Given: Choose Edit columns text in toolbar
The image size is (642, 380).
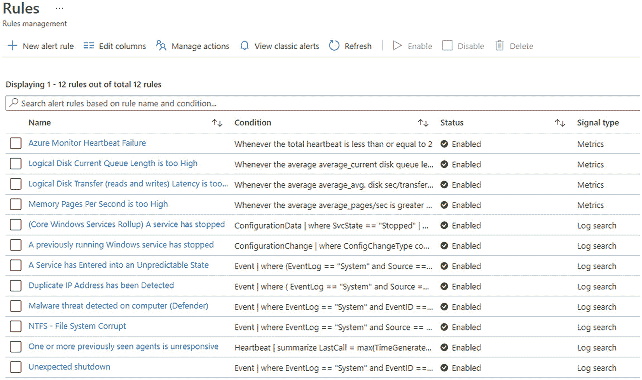Looking at the screenshot, I should pos(122,46).
